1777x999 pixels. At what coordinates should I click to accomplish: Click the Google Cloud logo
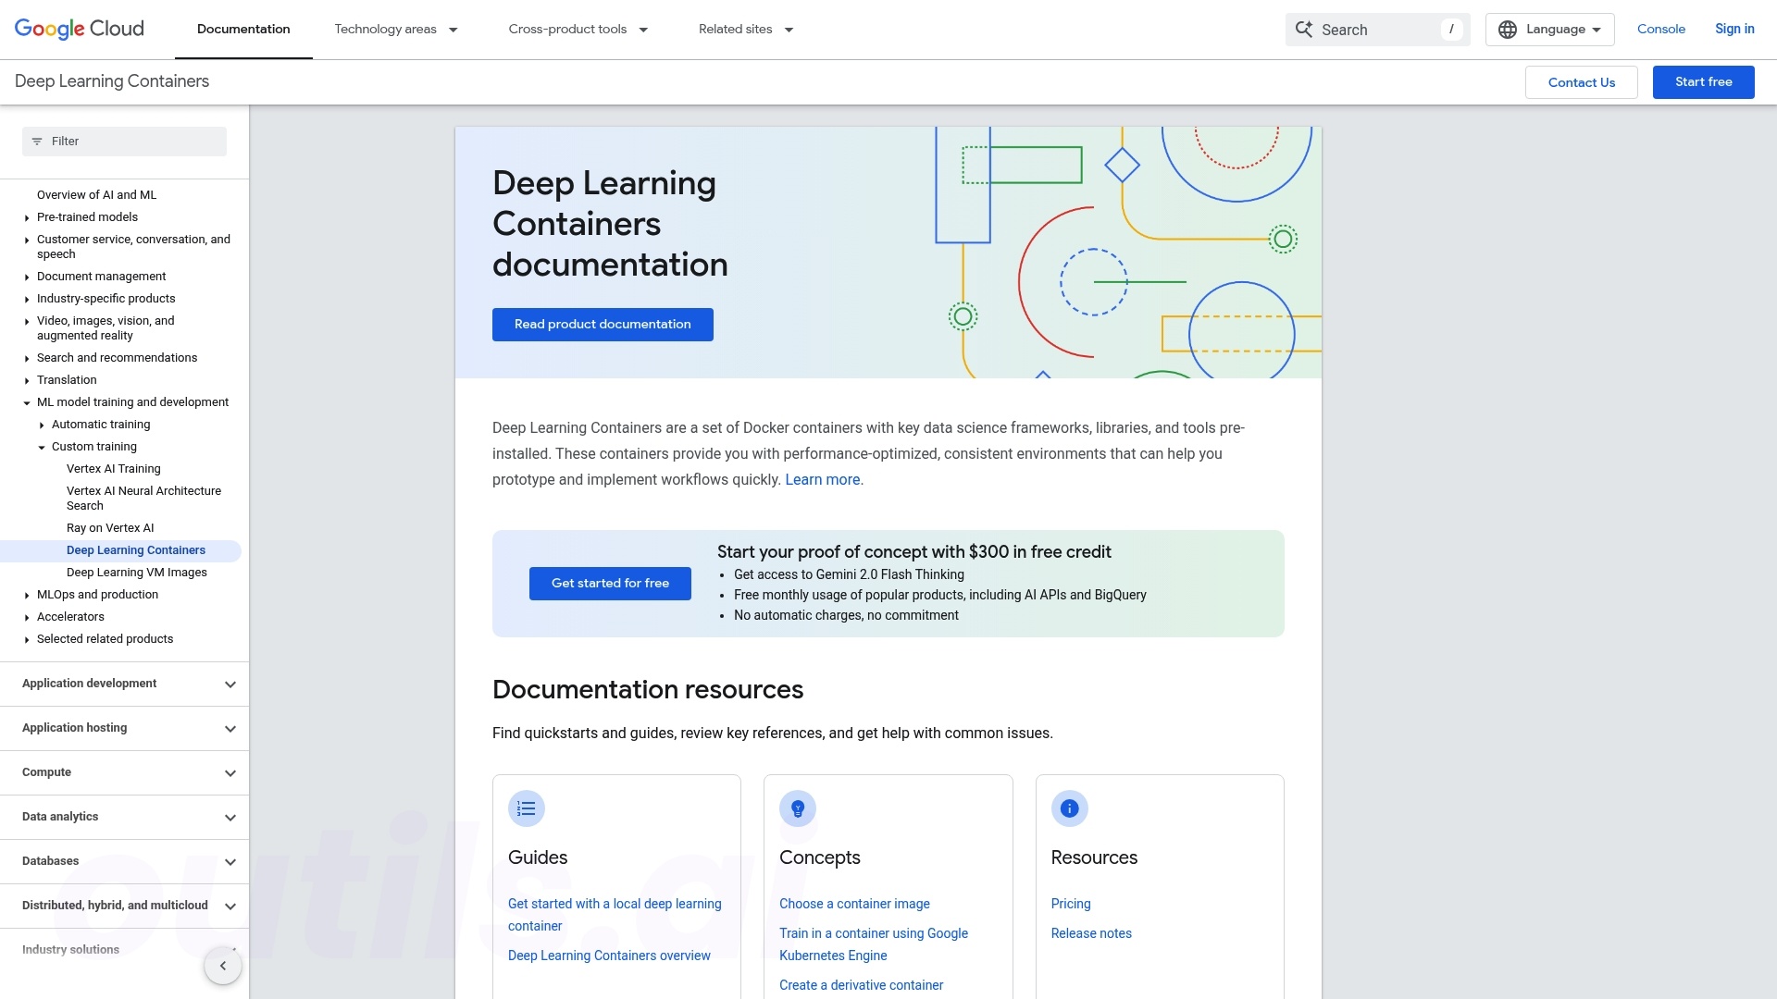coord(80,29)
